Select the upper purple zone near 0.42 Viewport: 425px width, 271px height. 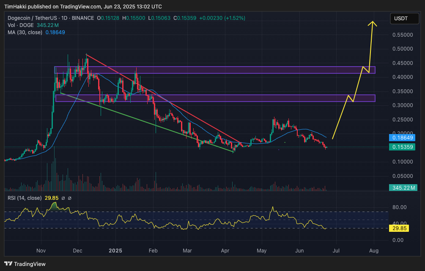[215, 70]
